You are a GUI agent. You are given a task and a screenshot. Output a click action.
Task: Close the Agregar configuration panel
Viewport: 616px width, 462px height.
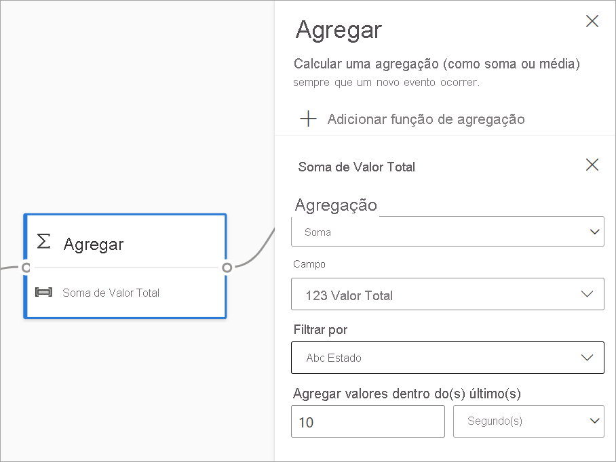[592, 21]
